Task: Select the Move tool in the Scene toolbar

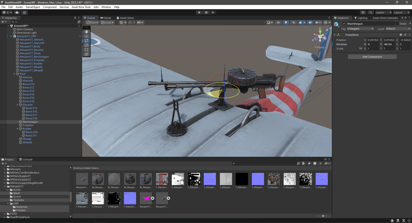Action: click(x=86, y=36)
